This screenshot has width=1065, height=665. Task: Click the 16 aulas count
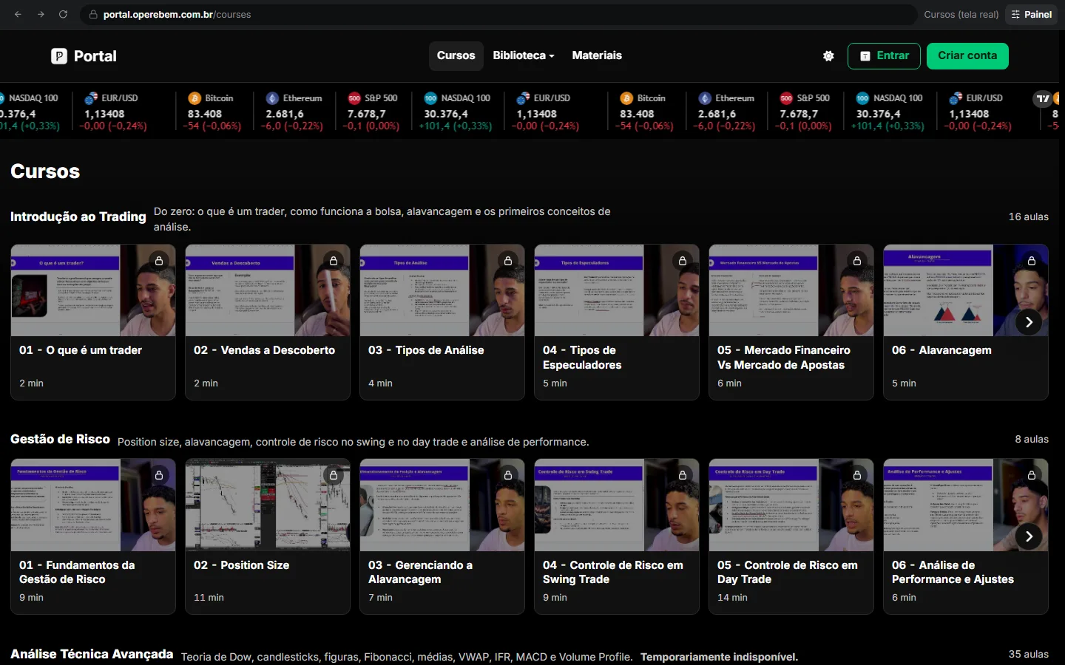tap(1029, 216)
